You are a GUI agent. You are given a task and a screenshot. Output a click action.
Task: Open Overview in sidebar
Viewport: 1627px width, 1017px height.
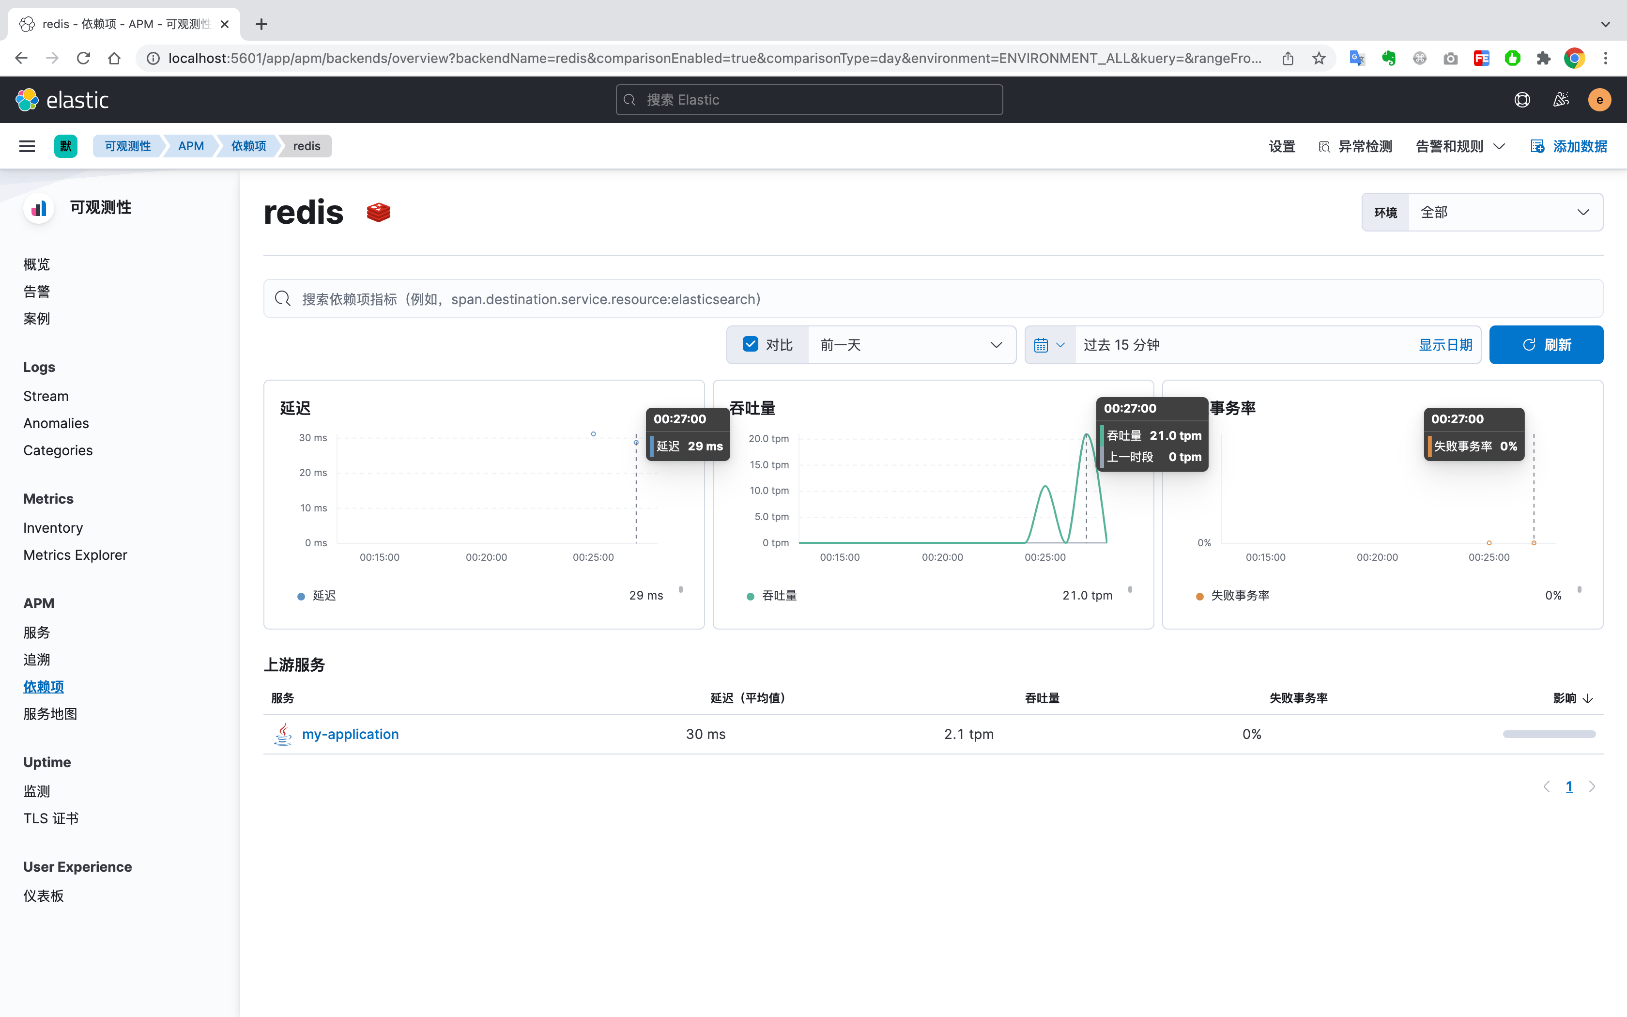(x=36, y=264)
